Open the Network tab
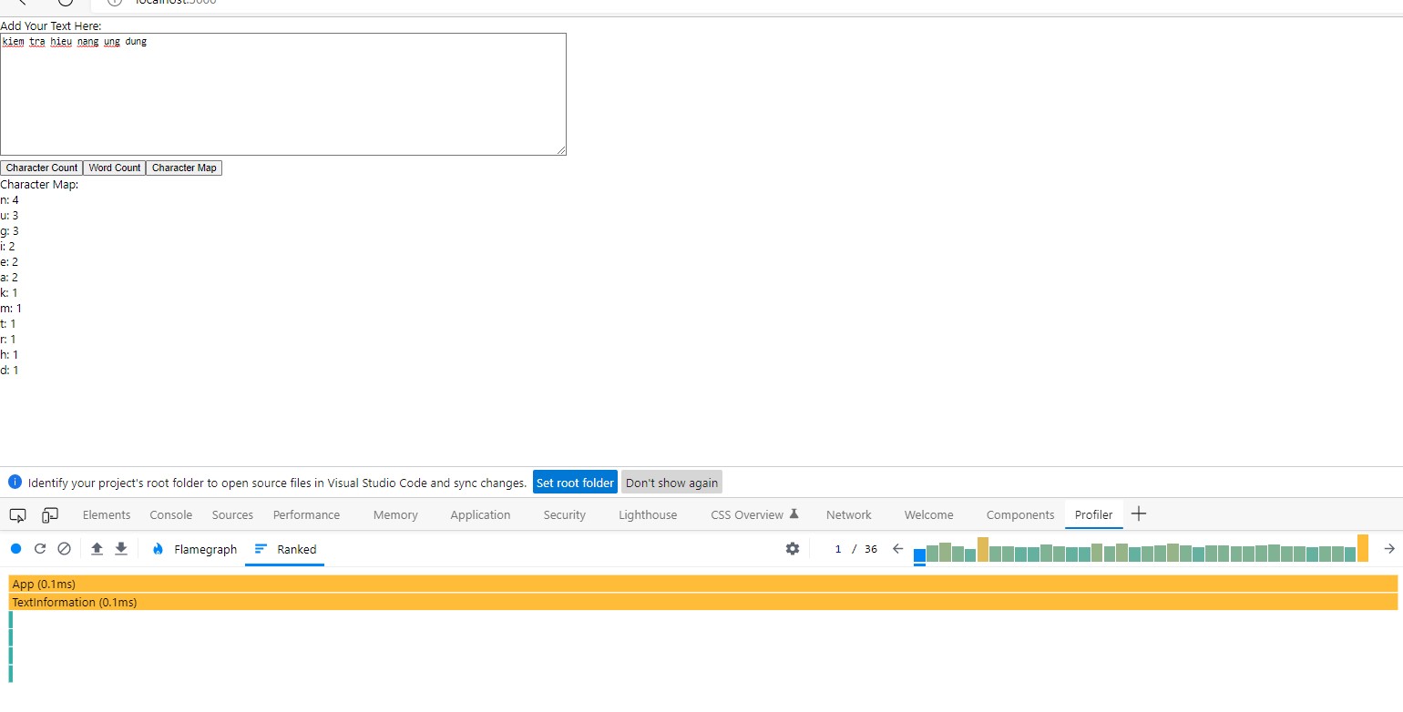This screenshot has height=712, width=1403. coord(848,514)
